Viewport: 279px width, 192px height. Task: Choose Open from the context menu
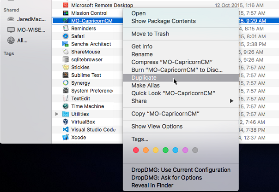click(181, 13)
